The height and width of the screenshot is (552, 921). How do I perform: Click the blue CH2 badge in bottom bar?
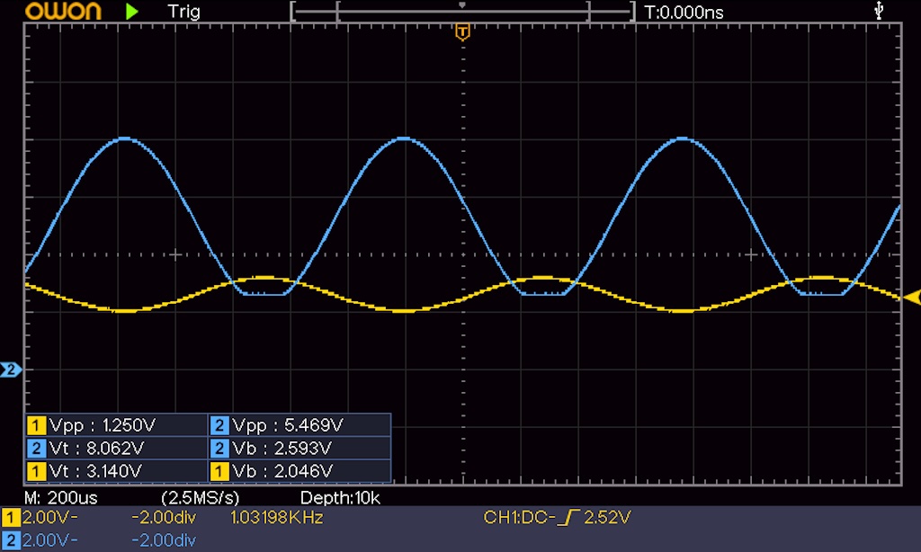(x=11, y=539)
